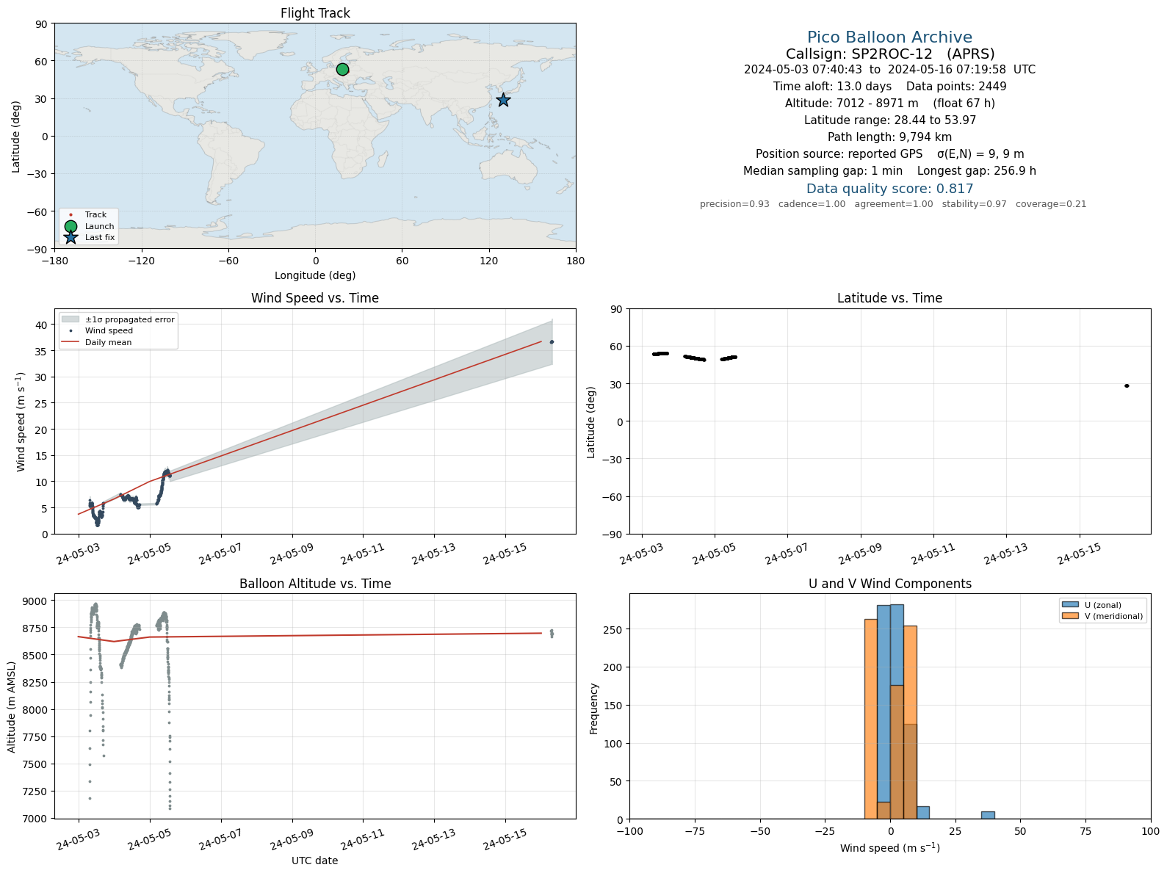Click the blue Last fix star near Japan
The image size is (1167, 873).
tap(503, 100)
